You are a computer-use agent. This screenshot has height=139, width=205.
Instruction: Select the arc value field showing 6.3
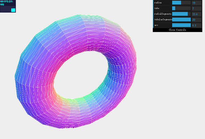coord(197,25)
